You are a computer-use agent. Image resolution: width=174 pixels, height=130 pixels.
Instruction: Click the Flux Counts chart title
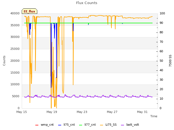87,3
